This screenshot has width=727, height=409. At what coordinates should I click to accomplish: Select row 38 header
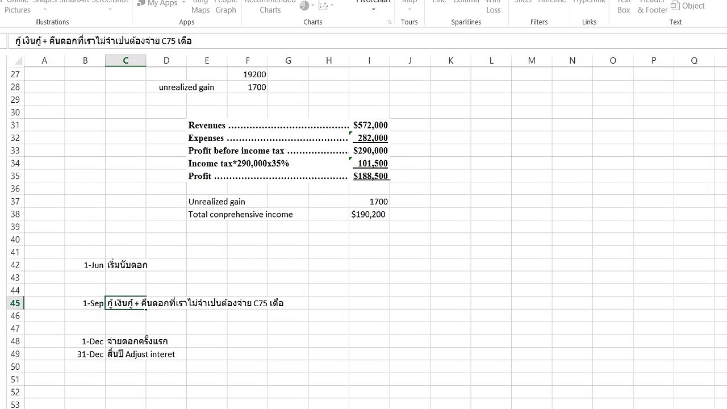(15, 214)
